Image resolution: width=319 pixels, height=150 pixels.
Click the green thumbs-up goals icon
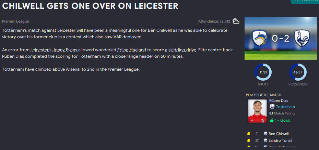(272, 120)
